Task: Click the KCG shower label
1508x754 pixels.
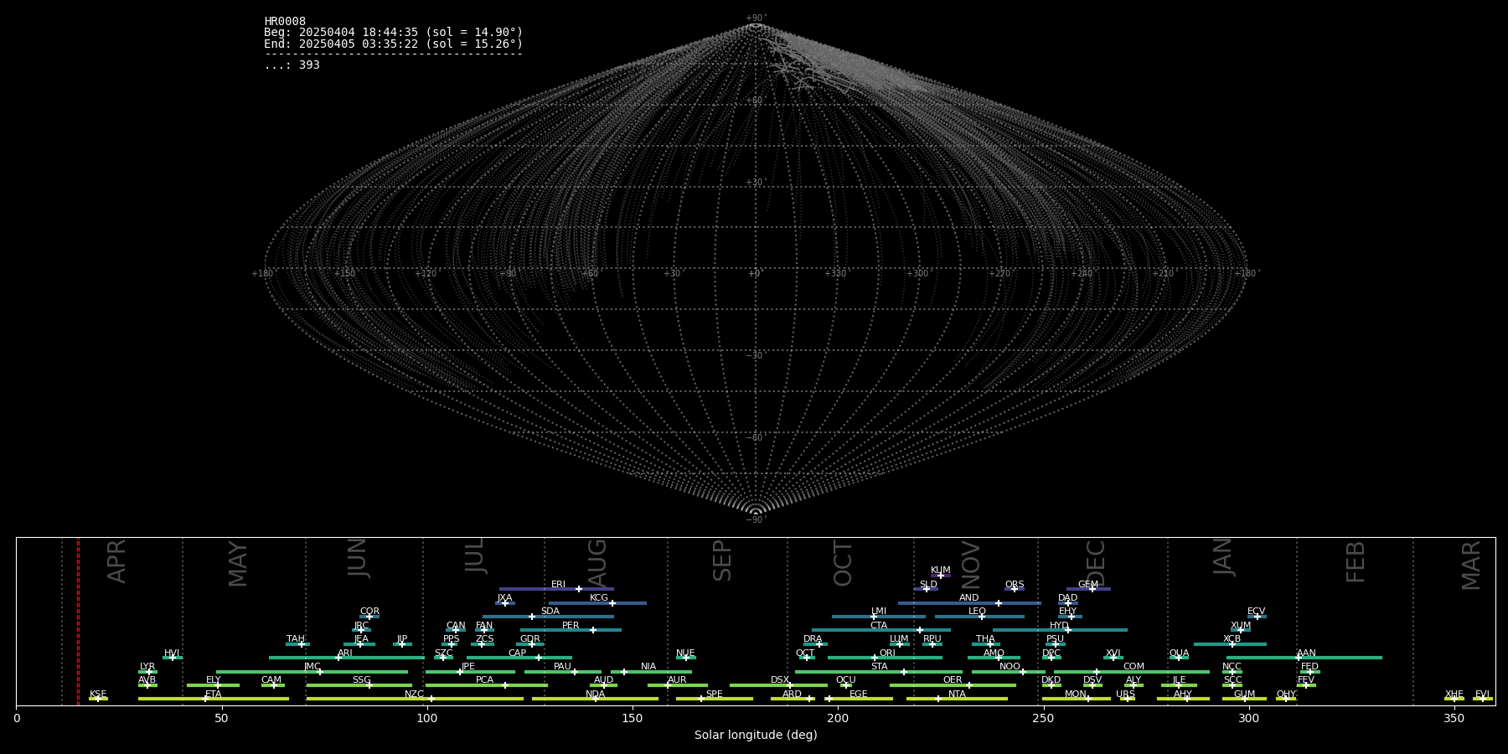Action: (599, 598)
